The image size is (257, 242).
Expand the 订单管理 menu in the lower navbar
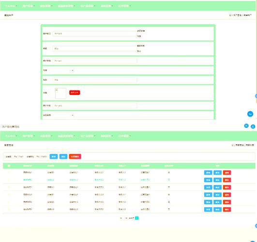coord(124,136)
